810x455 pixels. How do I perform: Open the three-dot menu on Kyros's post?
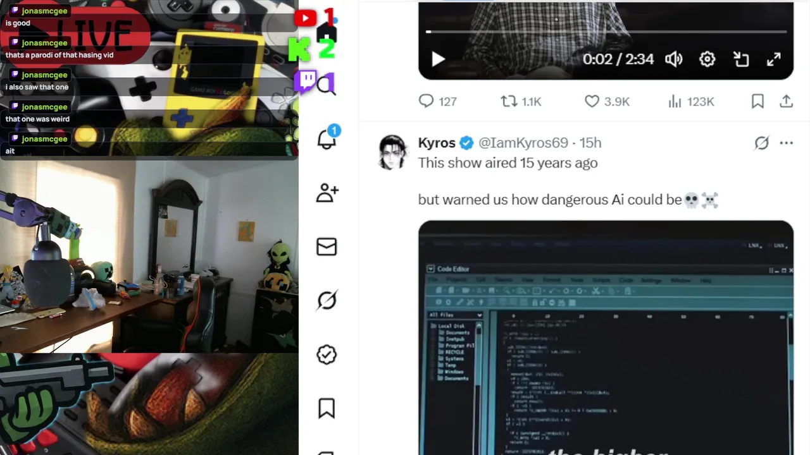click(787, 143)
